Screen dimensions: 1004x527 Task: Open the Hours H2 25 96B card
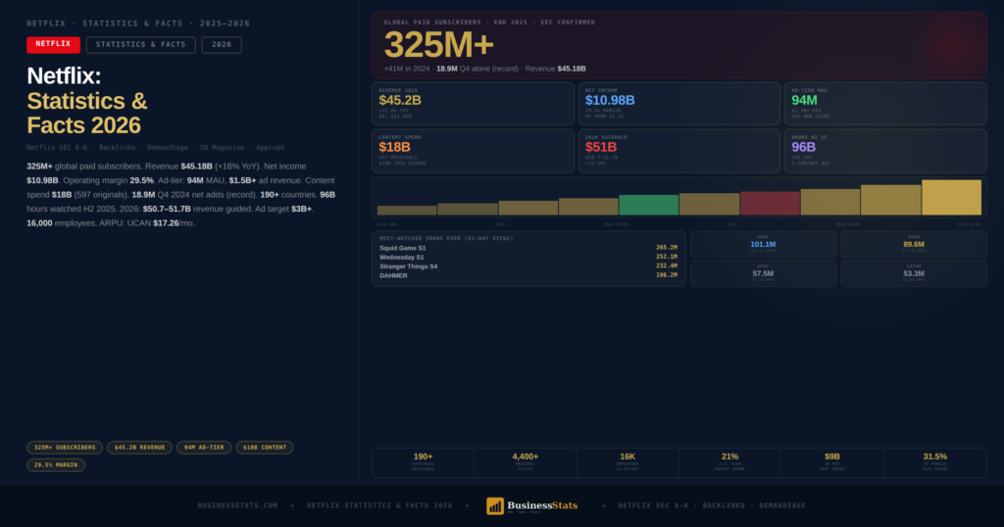click(885, 151)
